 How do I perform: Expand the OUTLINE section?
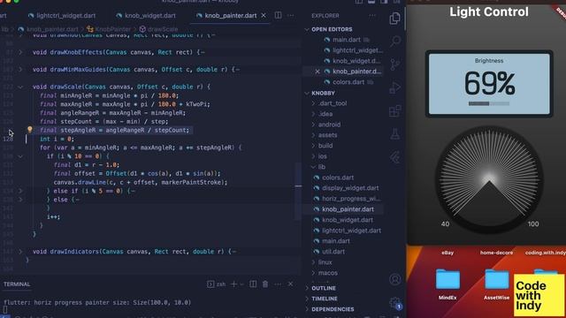tap(324, 288)
